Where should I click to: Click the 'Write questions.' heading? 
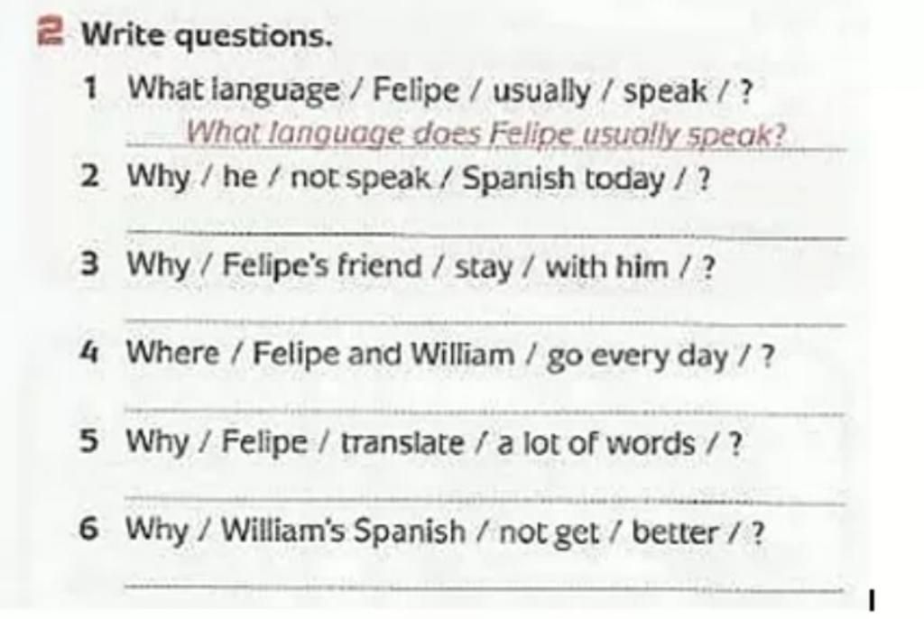pos(207,36)
